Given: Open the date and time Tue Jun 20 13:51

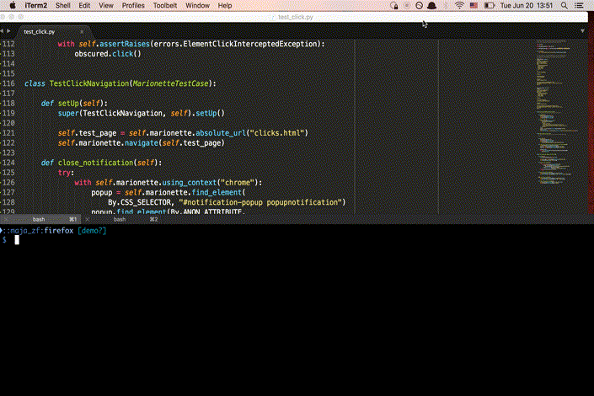Looking at the screenshot, I should [x=527, y=5].
